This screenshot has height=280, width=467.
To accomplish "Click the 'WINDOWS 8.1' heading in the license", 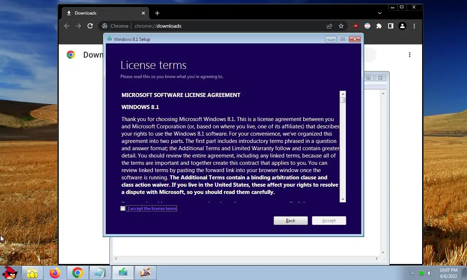I will [140, 107].
